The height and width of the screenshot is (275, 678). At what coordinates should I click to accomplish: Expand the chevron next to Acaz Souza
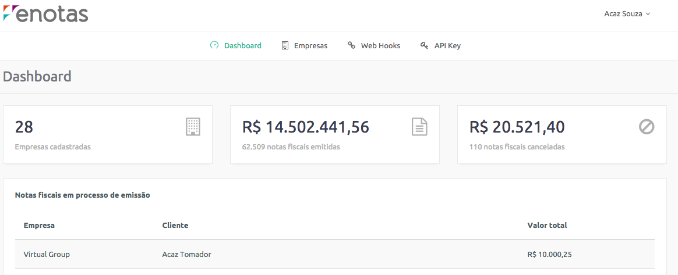coord(648,14)
